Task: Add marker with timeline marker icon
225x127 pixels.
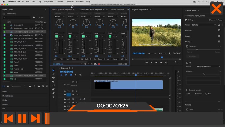Action: [76, 75]
